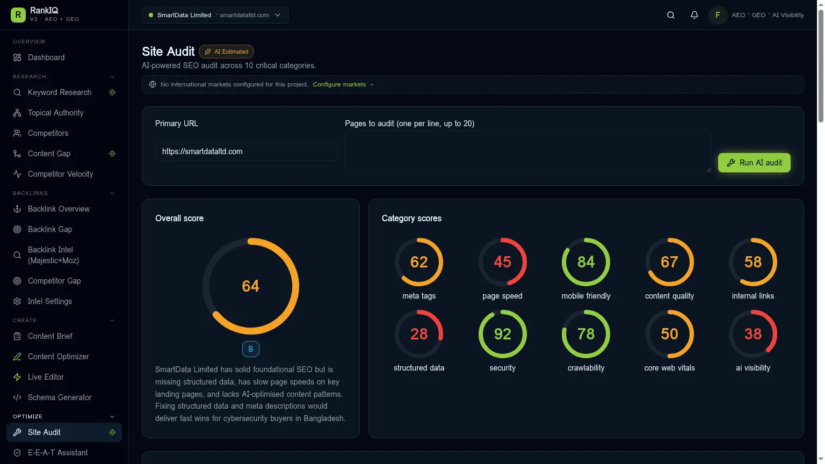Click the E-E-A-T Assistant shield icon
This screenshot has width=825, height=464.
click(x=17, y=453)
